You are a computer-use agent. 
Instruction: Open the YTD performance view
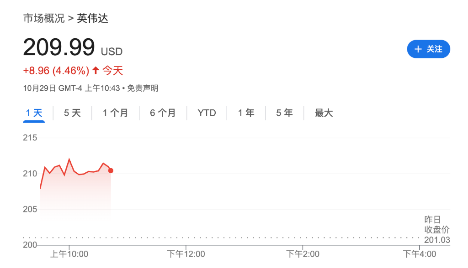point(207,113)
